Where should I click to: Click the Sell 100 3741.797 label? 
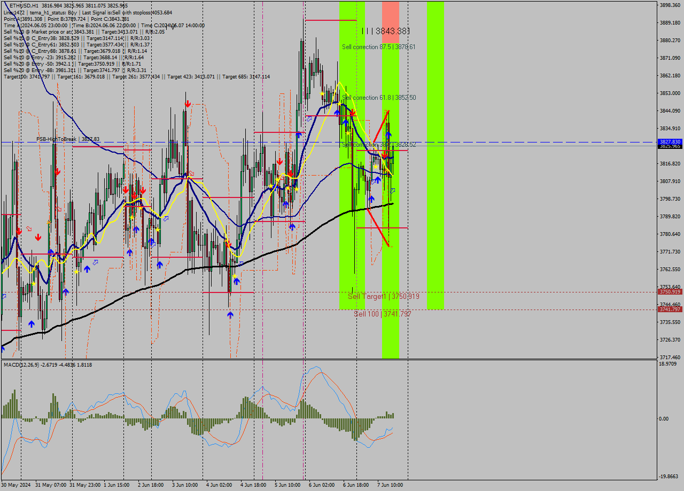tap(382, 314)
